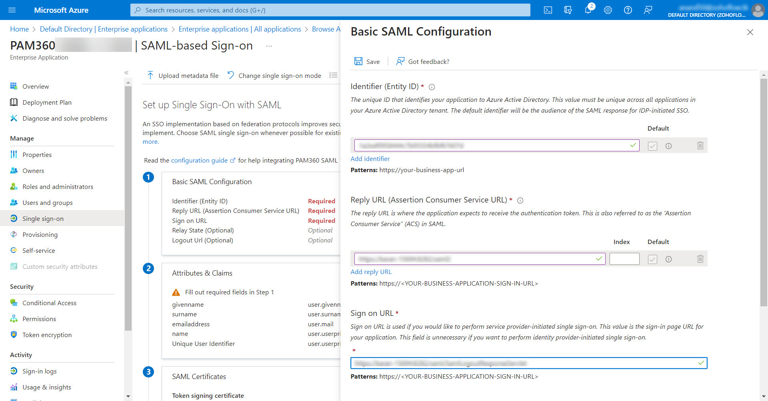Image resolution: width=768 pixels, height=401 pixels.
Task: Click Save in Basic SAML Configuration
Action: pyautogui.click(x=367, y=61)
